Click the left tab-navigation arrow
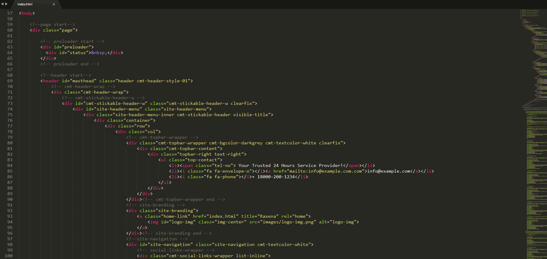 coord(2,4)
